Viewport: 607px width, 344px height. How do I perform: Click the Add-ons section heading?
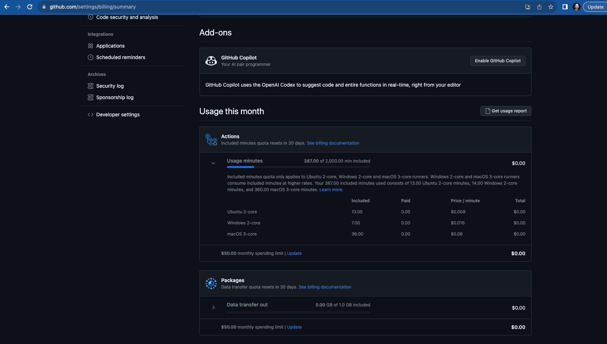tap(215, 33)
